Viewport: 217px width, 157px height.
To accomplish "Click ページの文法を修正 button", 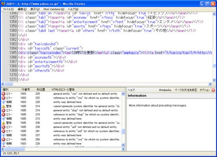I will click(186, 90).
